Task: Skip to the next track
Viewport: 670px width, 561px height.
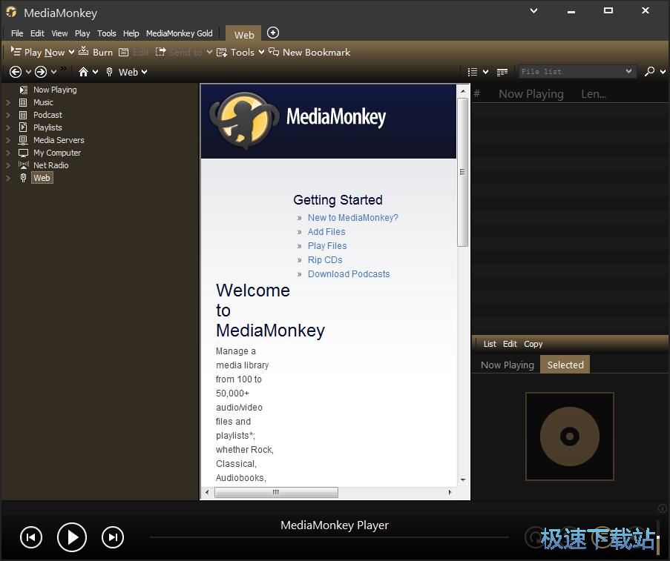Action: 112,537
